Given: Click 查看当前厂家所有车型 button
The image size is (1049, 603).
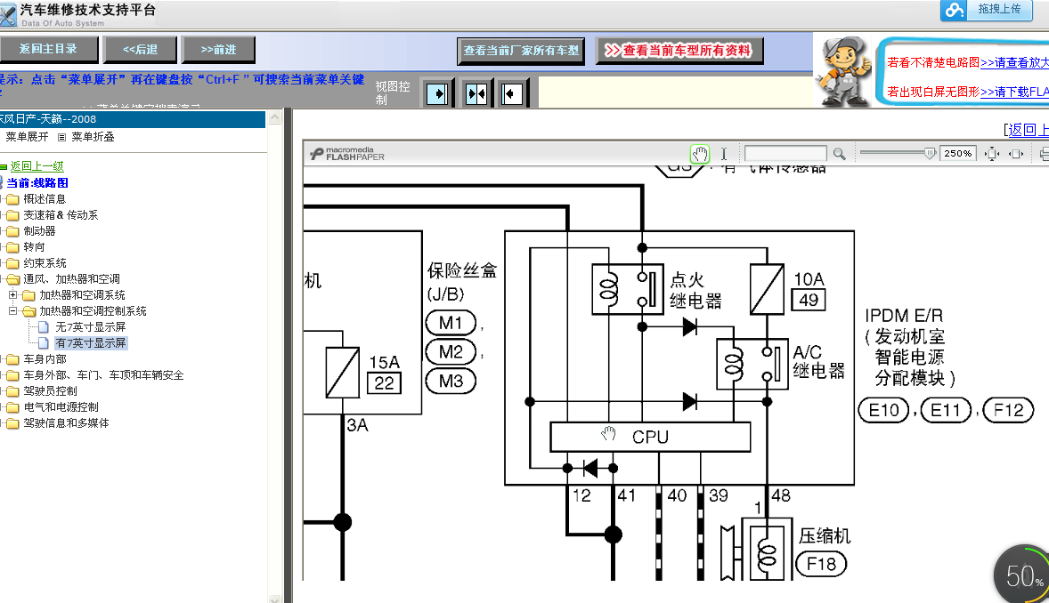Looking at the screenshot, I should 521,51.
